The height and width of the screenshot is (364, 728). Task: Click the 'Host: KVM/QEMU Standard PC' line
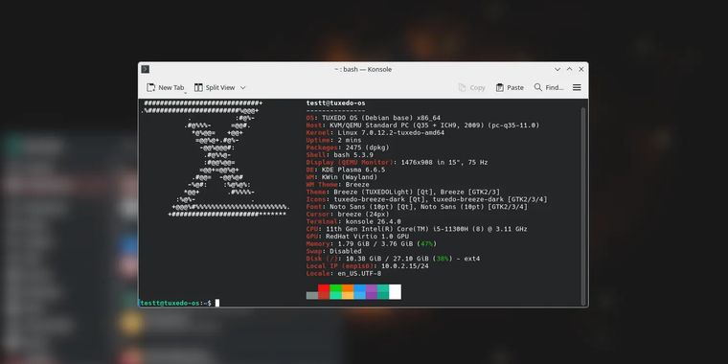[423, 125]
